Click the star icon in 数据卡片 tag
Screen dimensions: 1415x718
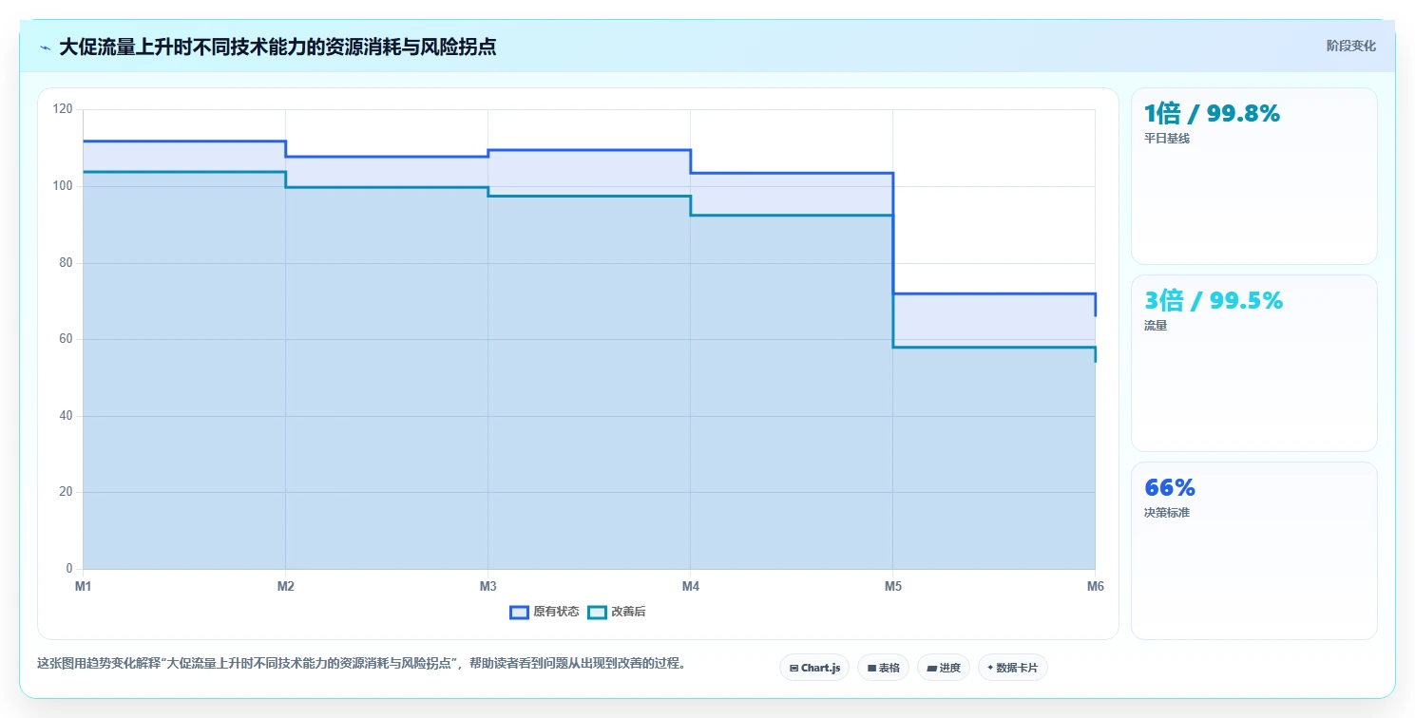pyautogui.click(x=990, y=668)
